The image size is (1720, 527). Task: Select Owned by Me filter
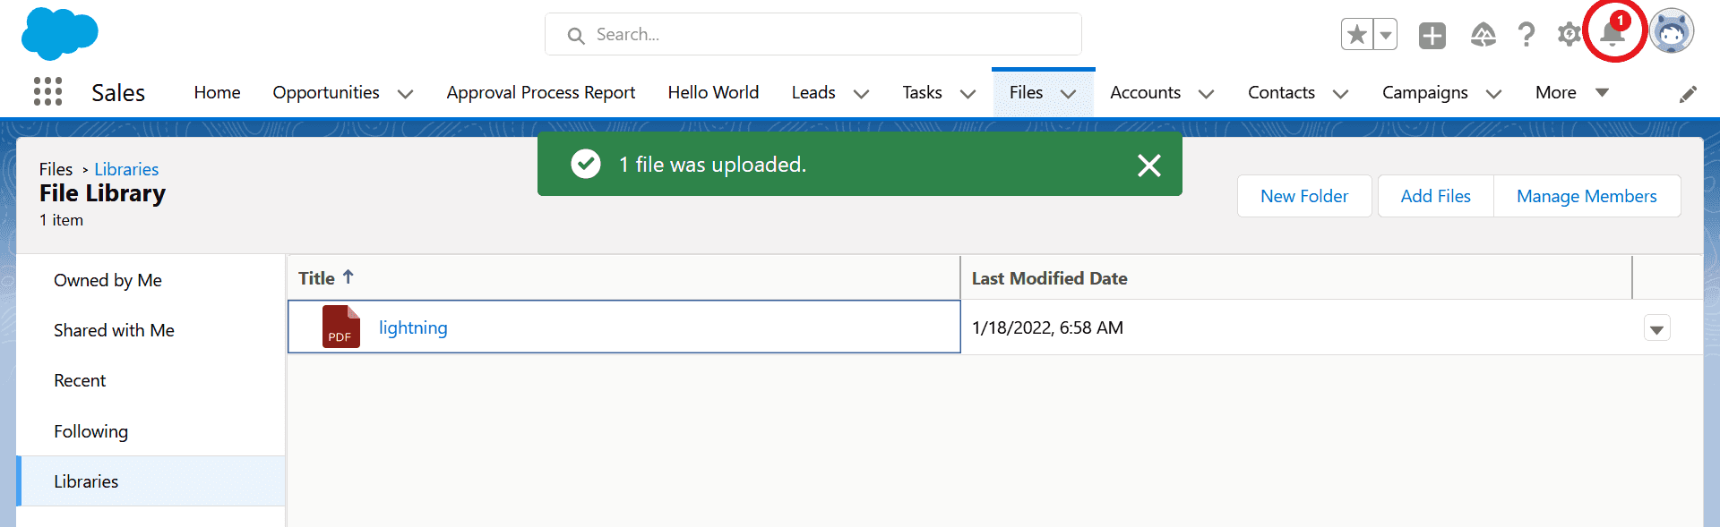pos(150,280)
